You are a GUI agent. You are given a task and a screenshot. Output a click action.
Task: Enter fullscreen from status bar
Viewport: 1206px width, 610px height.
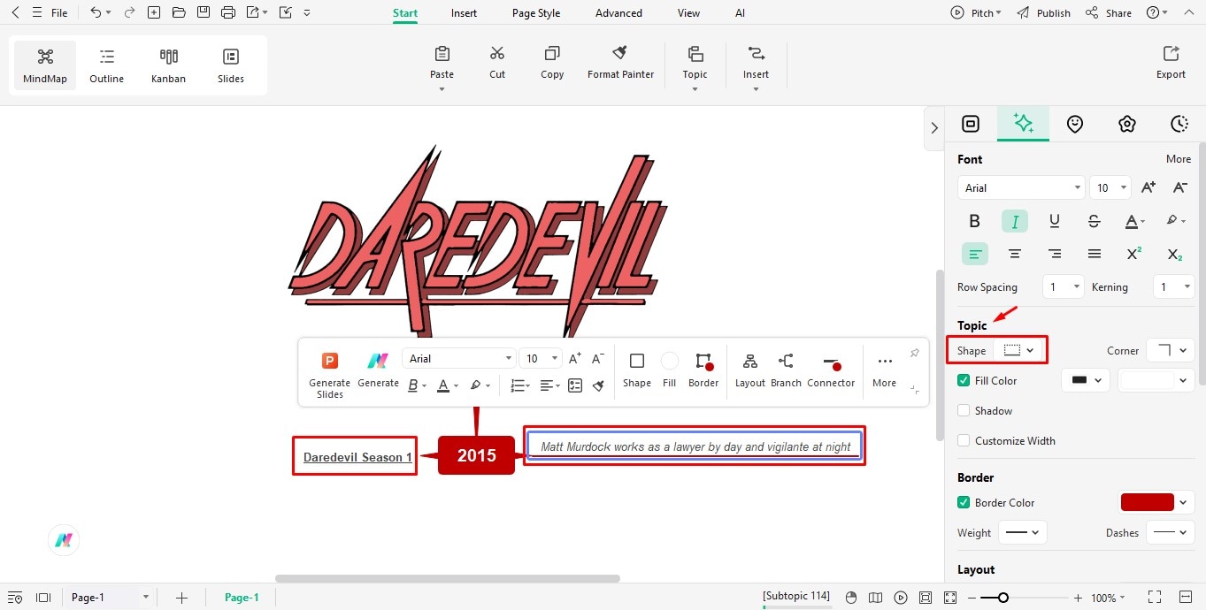click(x=1155, y=598)
